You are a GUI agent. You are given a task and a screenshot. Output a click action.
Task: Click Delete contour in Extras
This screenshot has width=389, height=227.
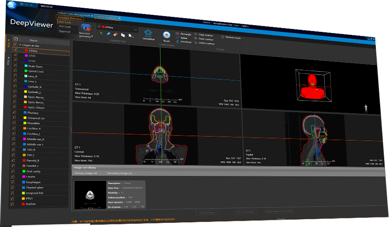tap(204, 43)
